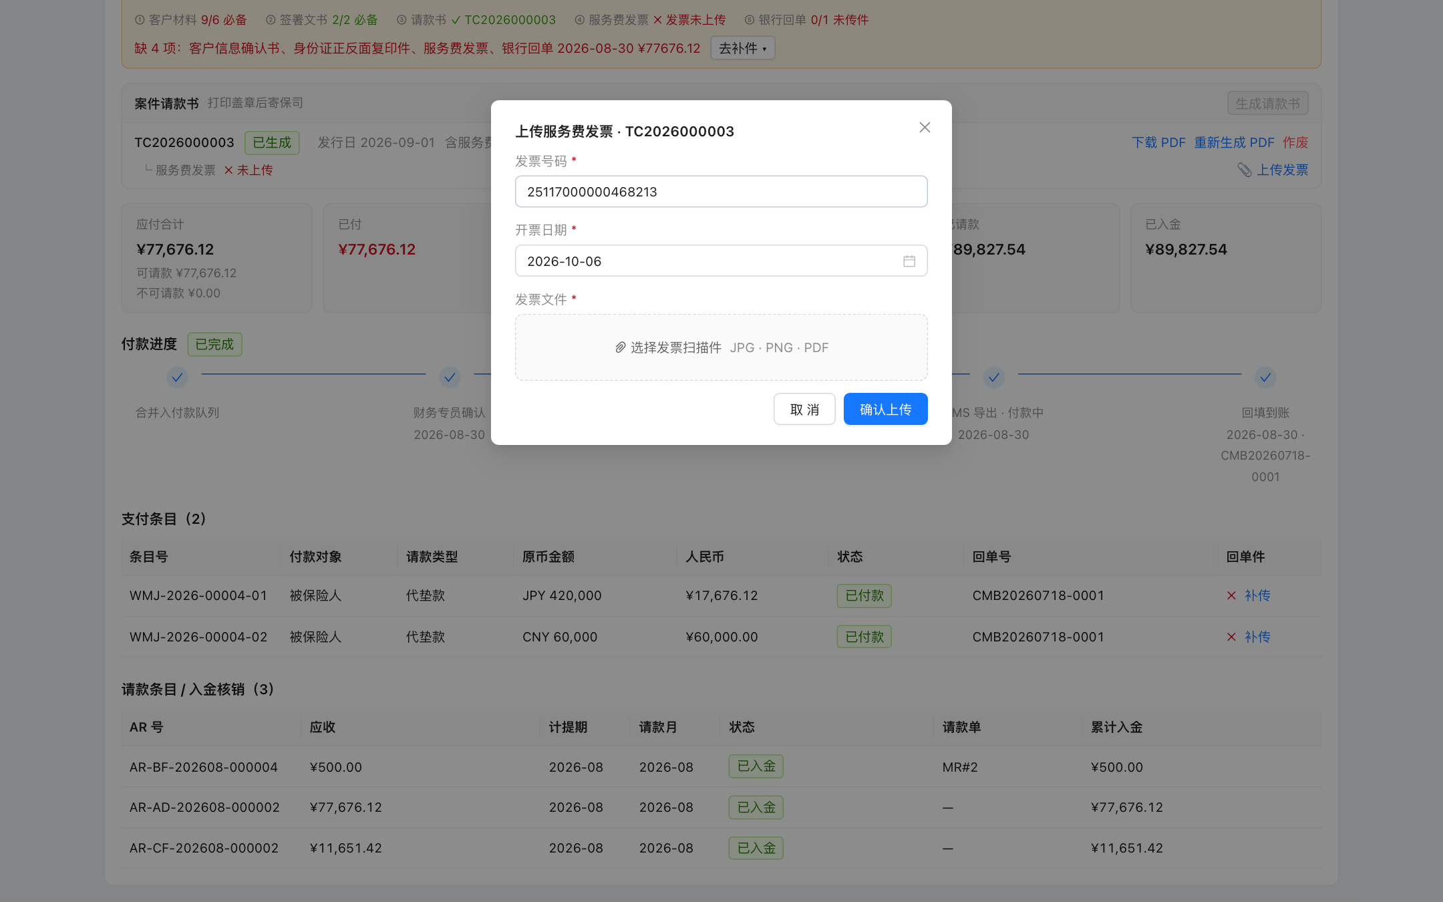The height and width of the screenshot is (902, 1443).
Task: Click the red X icon in row WMJ-2026-00004-02
Action: coord(1231,637)
